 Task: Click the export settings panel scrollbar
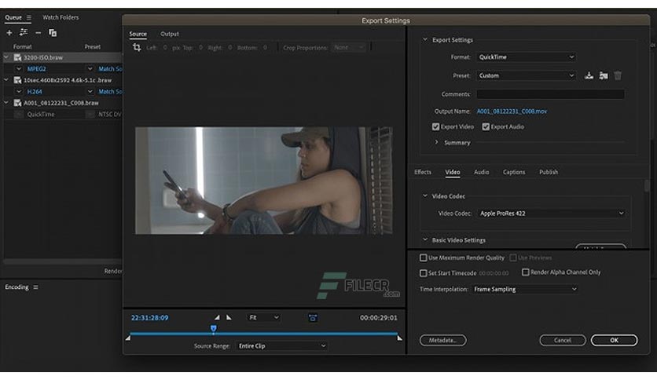647,185
